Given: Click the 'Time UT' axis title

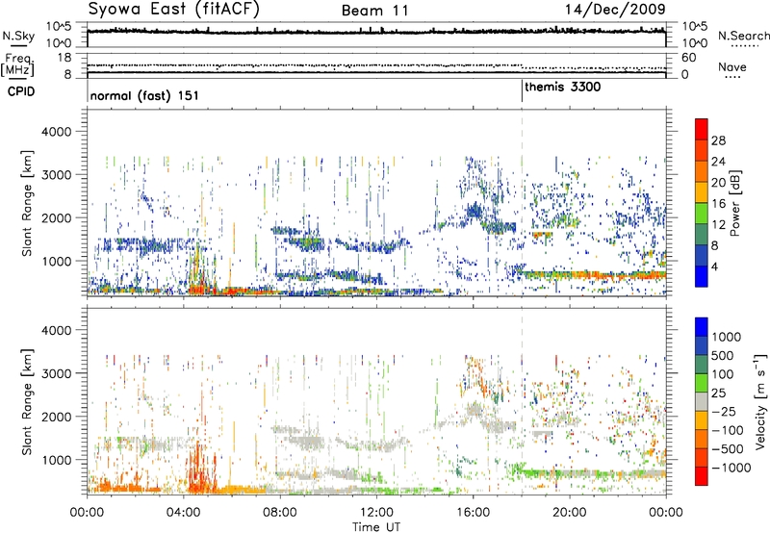Looking at the screenshot, I should [376, 527].
